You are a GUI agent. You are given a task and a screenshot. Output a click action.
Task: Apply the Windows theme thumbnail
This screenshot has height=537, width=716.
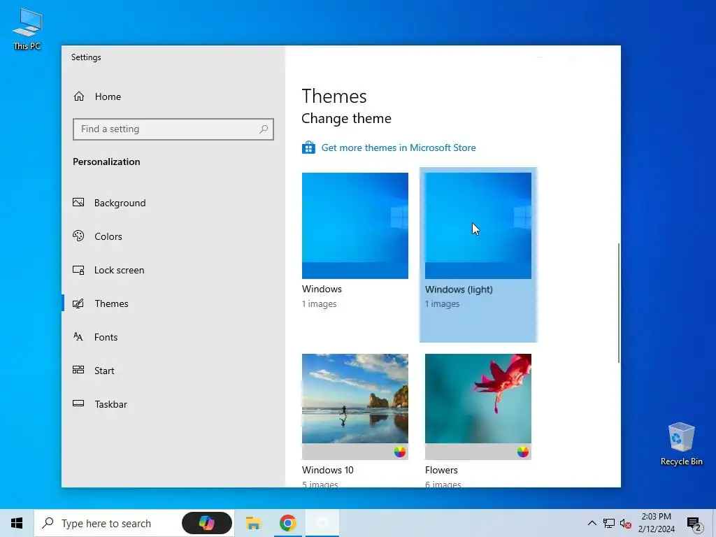pos(355,226)
